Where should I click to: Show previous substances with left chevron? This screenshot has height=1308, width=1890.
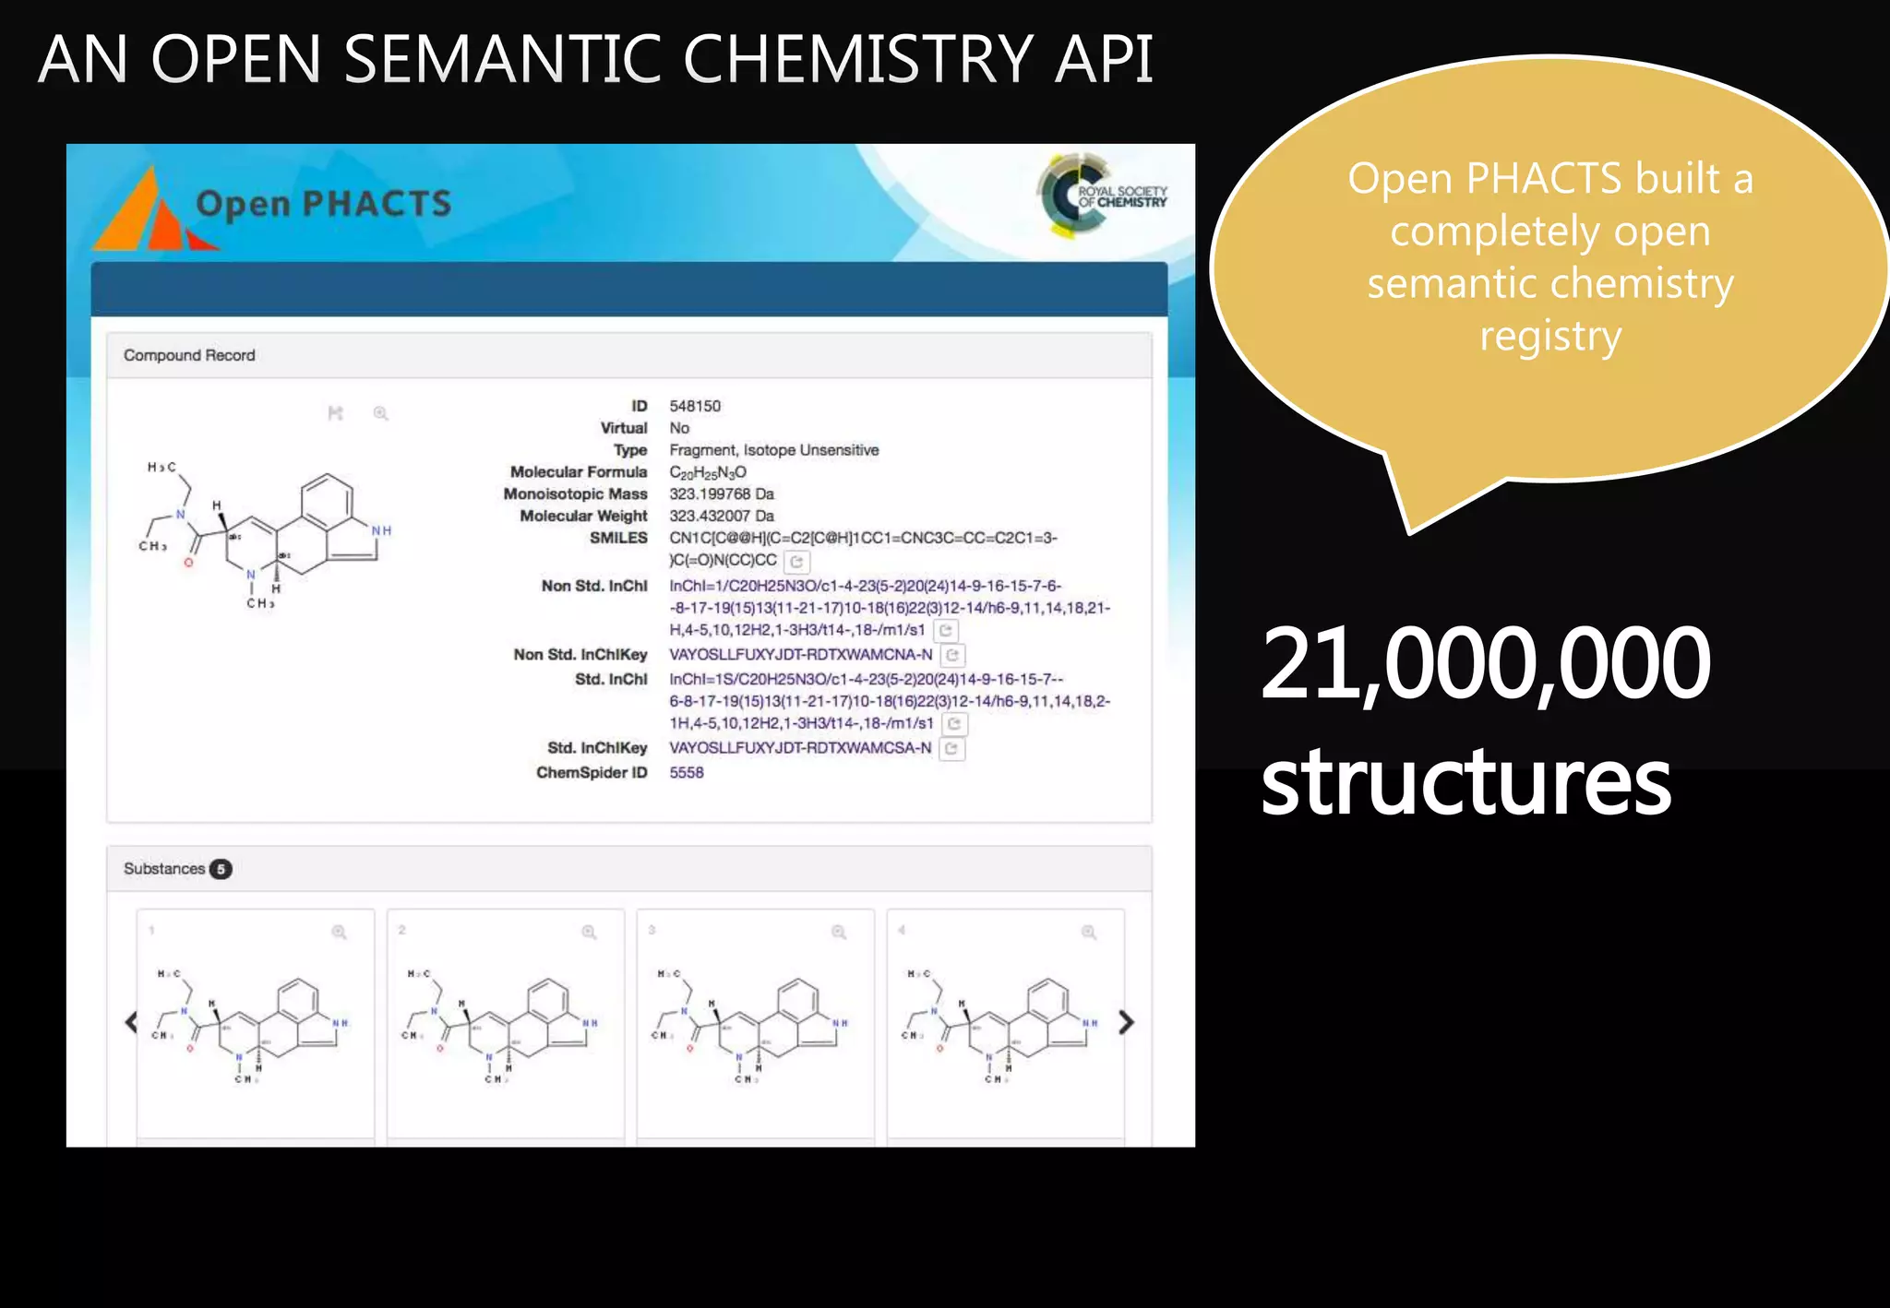[x=131, y=1022]
